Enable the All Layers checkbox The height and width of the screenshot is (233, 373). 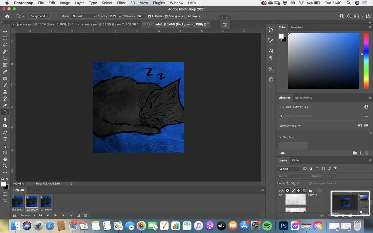click(185, 16)
